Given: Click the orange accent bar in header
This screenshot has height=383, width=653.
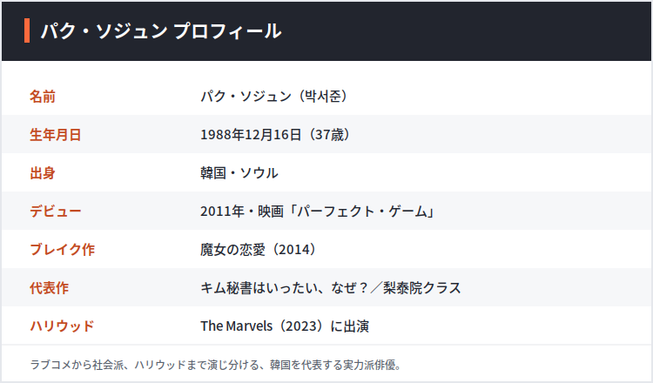Looking at the screenshot, I should click(27, 30).
